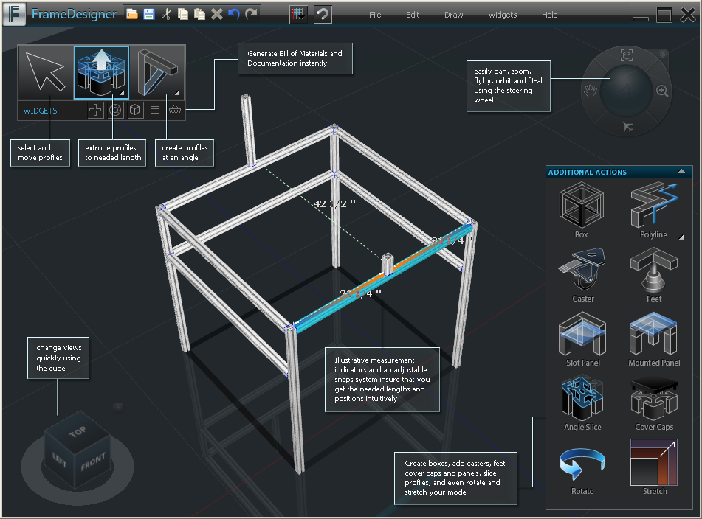Expand the angled profile tool flyout arrow
702x519 pixels.
(177, 93)
